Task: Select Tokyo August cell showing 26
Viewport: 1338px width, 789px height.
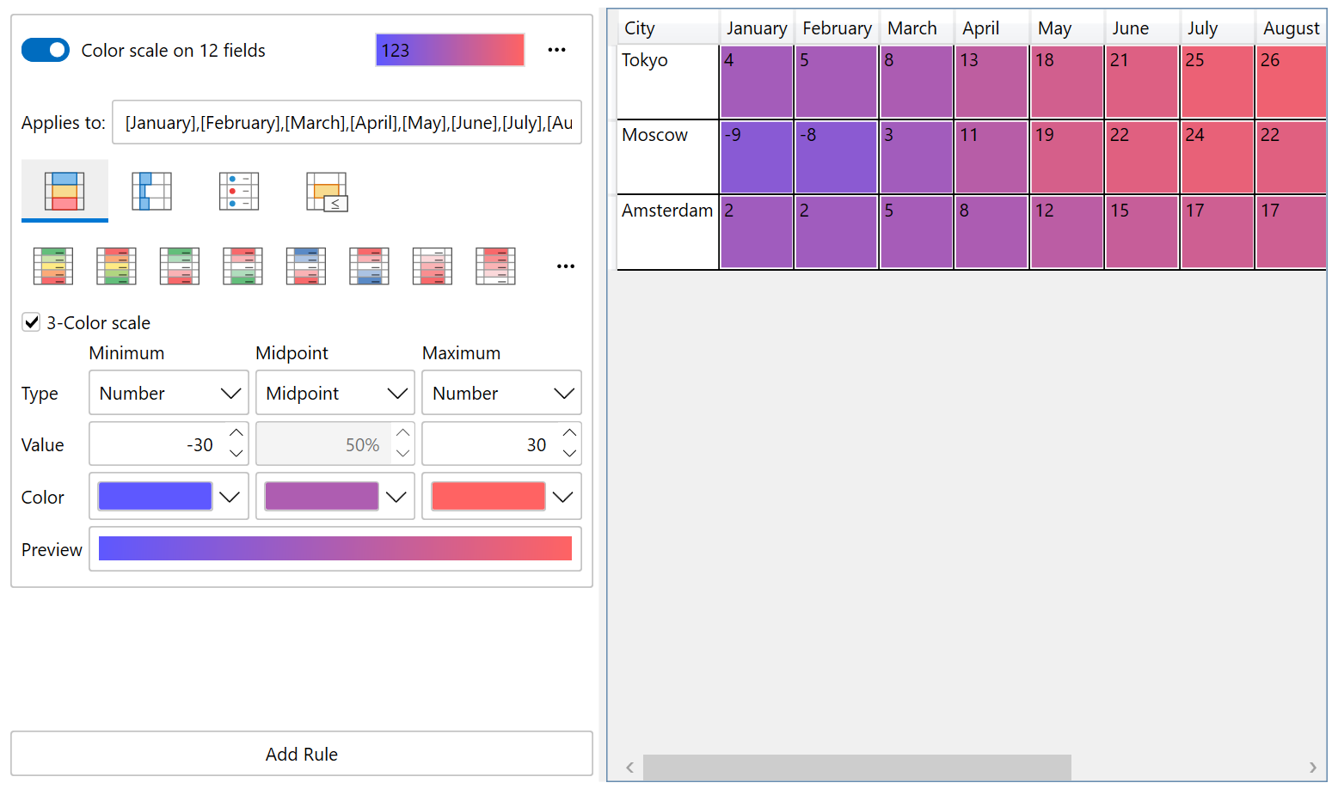Action: click(1291, 82)
